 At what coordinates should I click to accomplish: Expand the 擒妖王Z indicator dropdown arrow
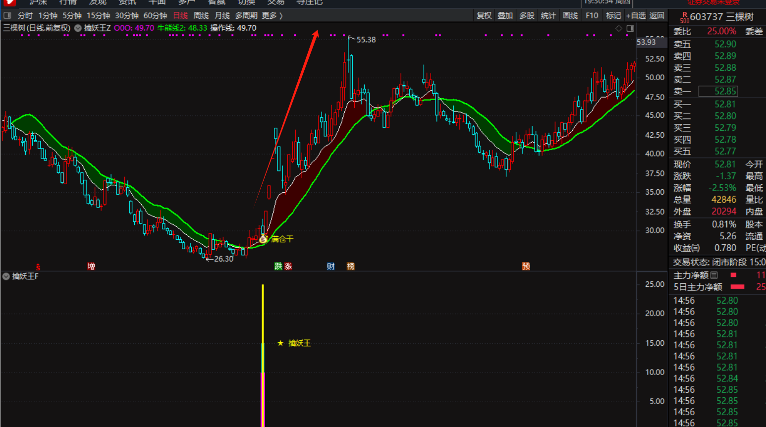[x=78, y=28]
